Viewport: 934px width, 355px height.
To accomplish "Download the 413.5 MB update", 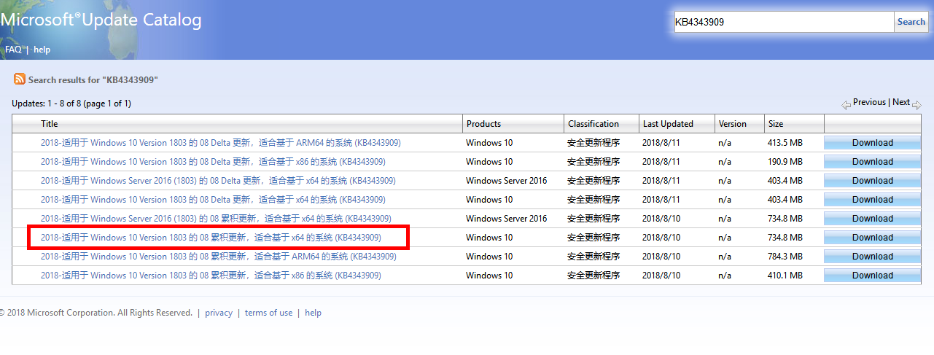I will point(873,143).
